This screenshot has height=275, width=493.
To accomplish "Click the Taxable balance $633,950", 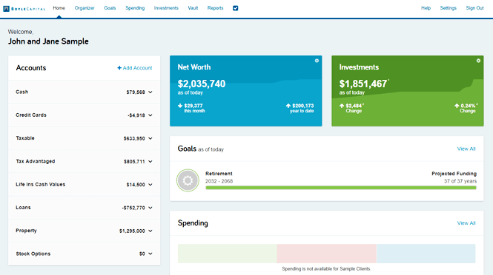I will point(134,138).
